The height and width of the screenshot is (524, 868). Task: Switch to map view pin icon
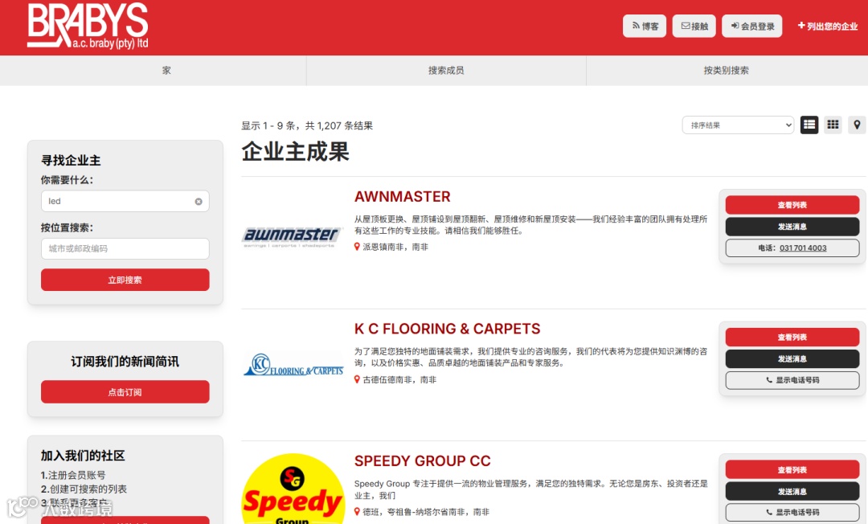tap(857, 125)
